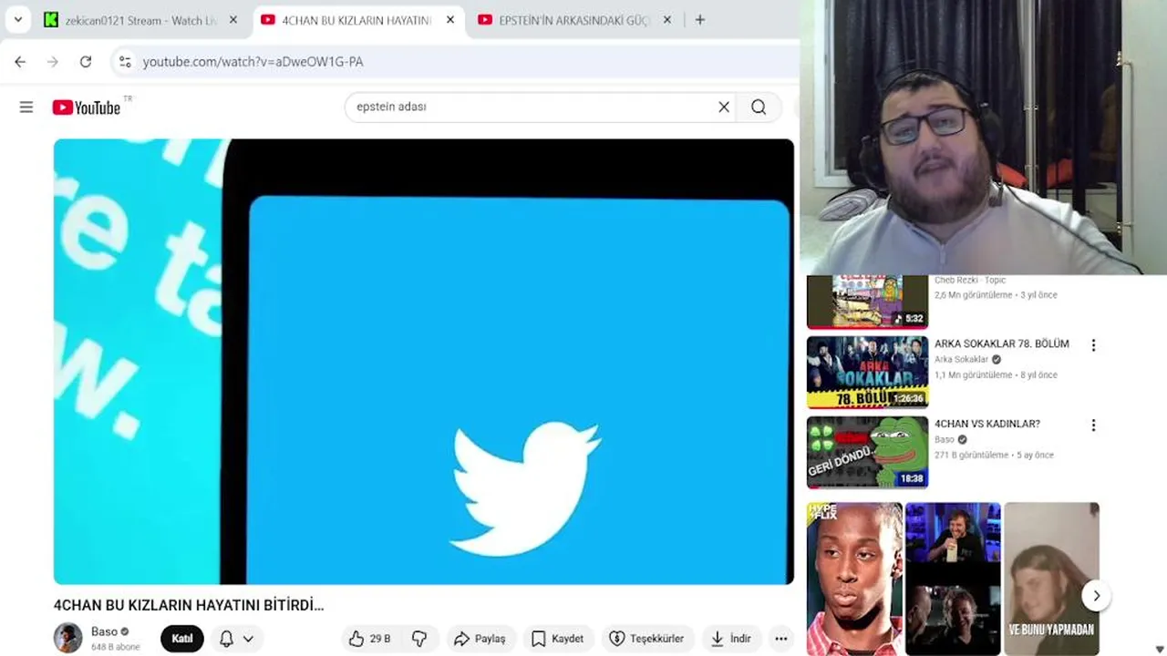Viewport: 1167px width, 656px height.
Task: Open options menu for 4CHAN VS KADINLAR?
Action: point(1093,425)
